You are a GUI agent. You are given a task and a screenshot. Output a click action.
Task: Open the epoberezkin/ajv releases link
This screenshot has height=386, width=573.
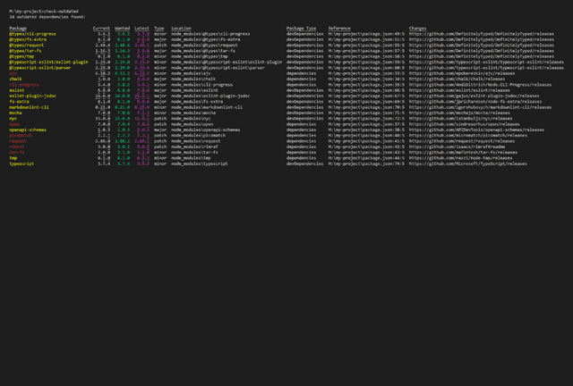(x=462, y=73)
